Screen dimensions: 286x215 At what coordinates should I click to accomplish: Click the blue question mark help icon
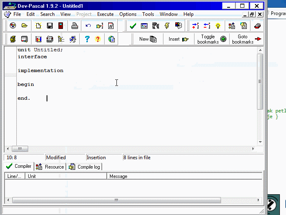coord(87,39)
